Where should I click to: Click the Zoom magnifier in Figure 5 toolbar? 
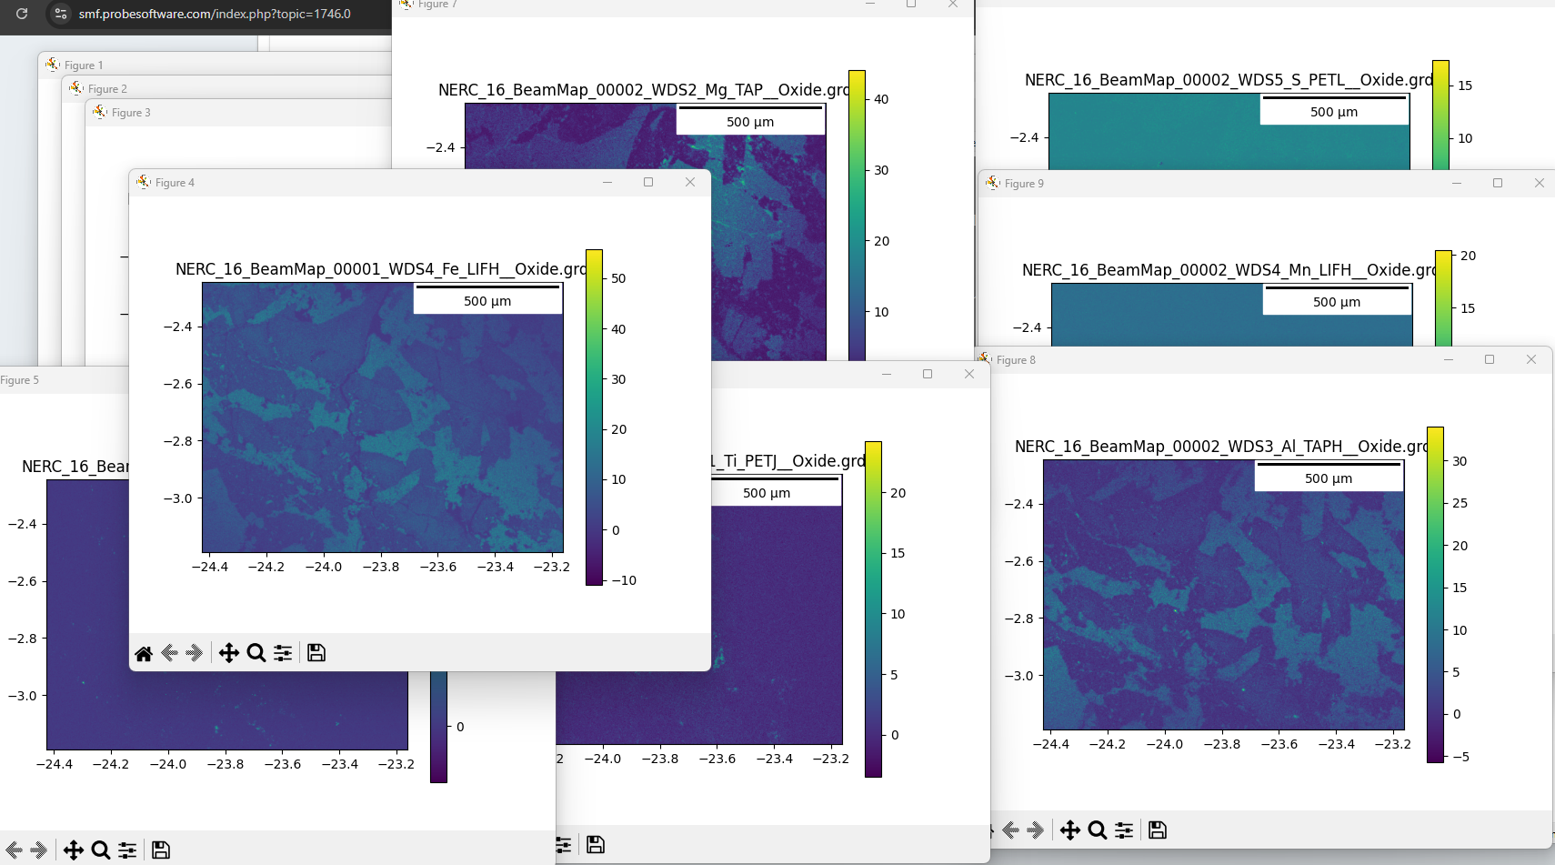tap(101, 850)
